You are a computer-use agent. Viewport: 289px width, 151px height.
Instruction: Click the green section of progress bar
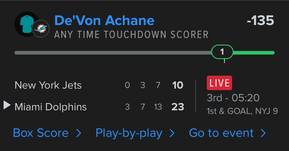click(253, 53)
